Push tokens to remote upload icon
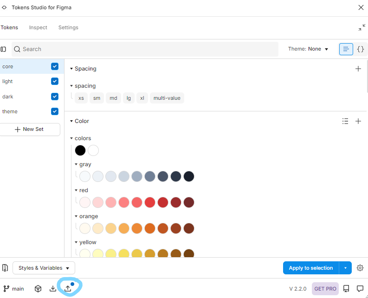 (68, 289)
